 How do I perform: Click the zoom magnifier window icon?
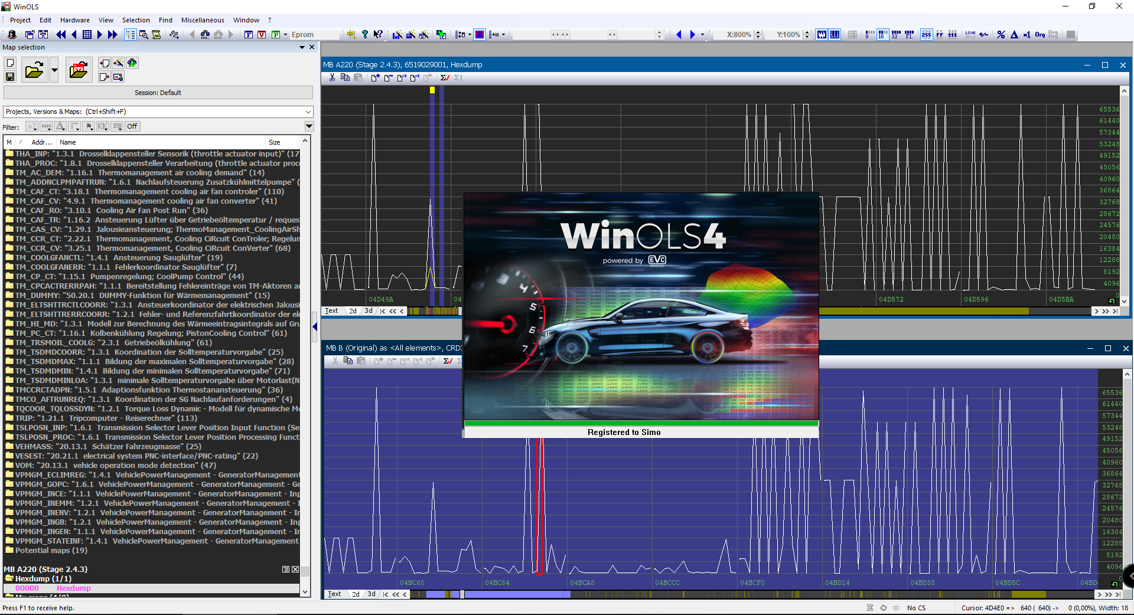[144, 35]
